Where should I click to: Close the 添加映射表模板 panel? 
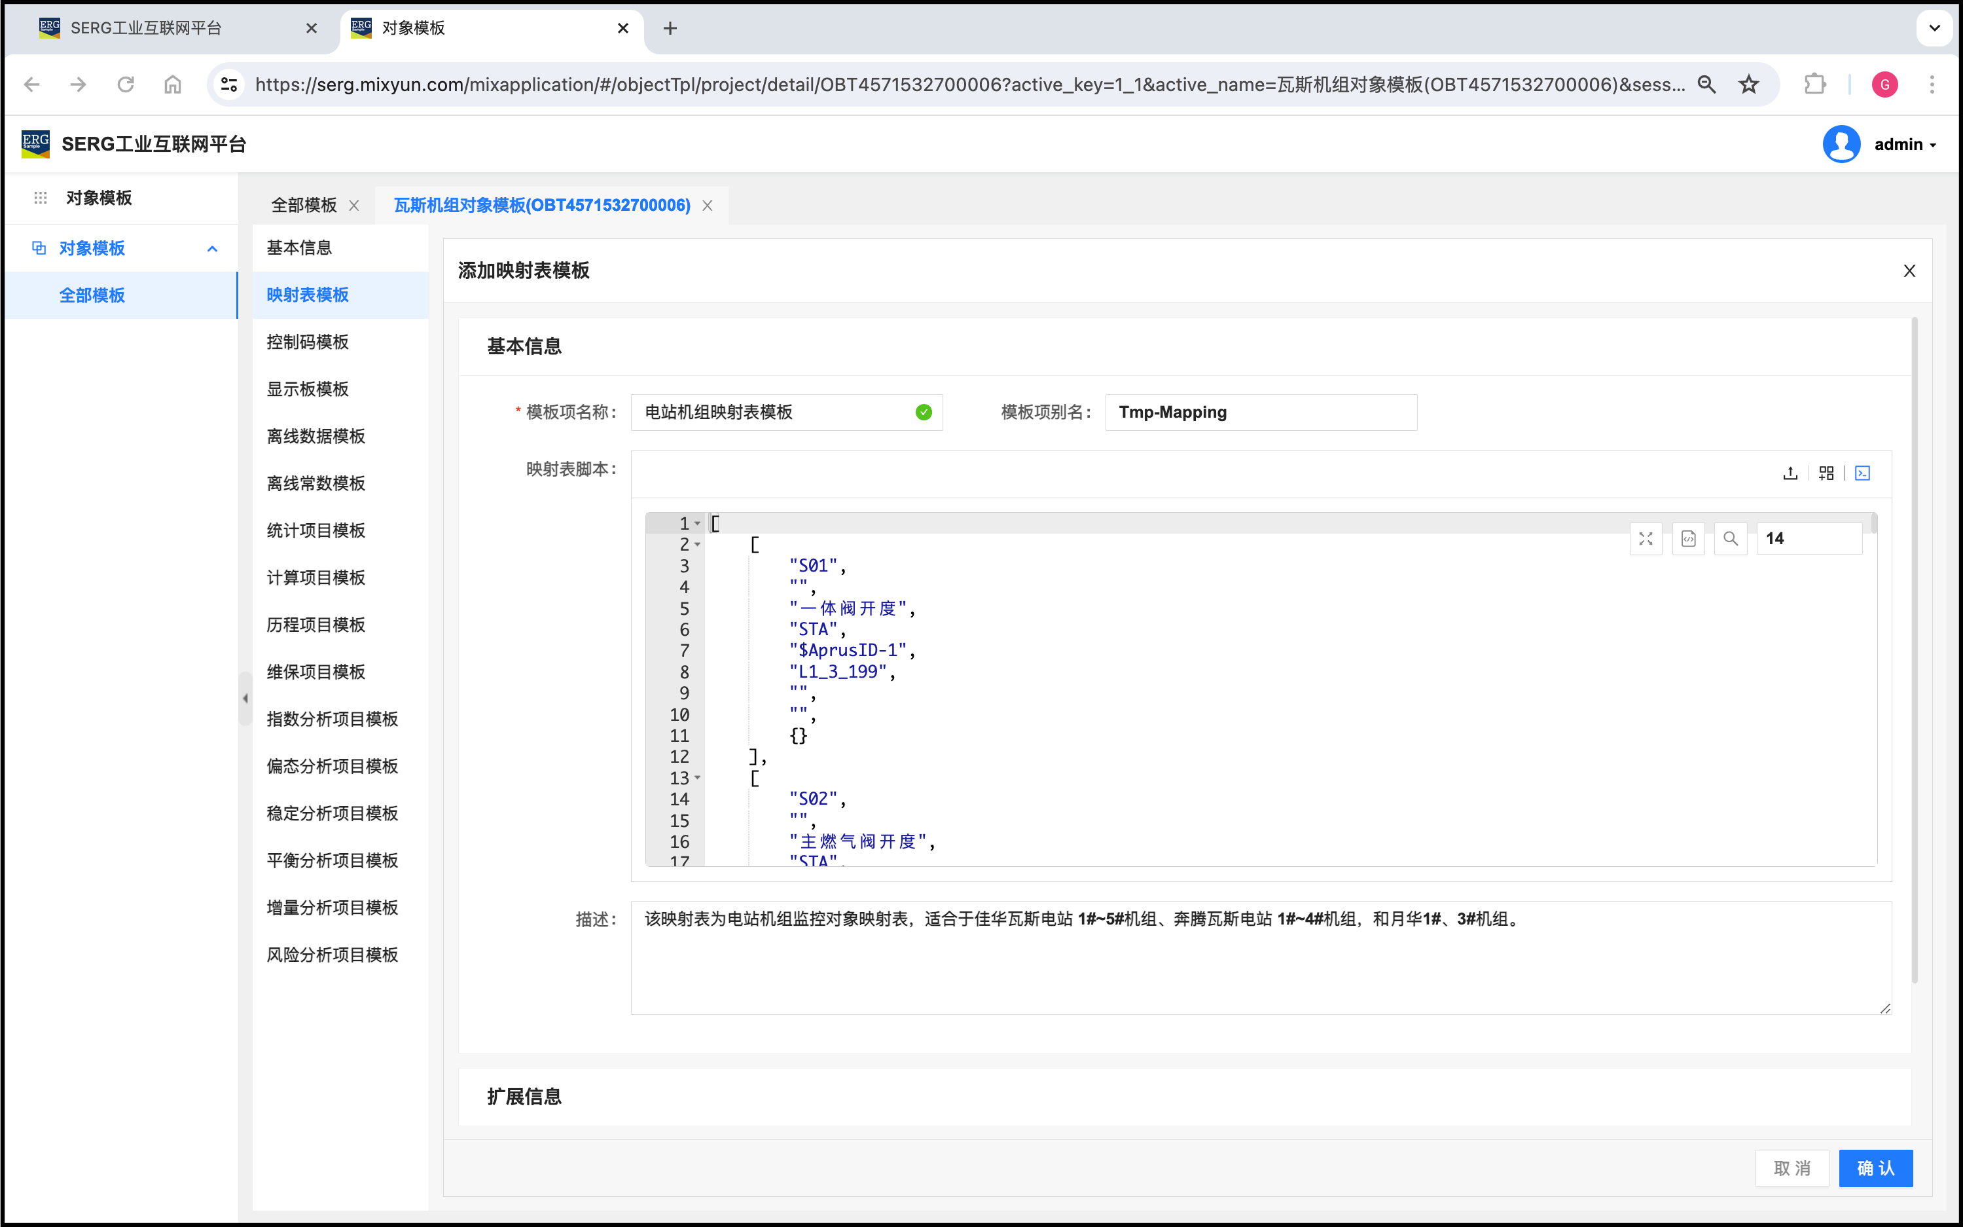1909,271
